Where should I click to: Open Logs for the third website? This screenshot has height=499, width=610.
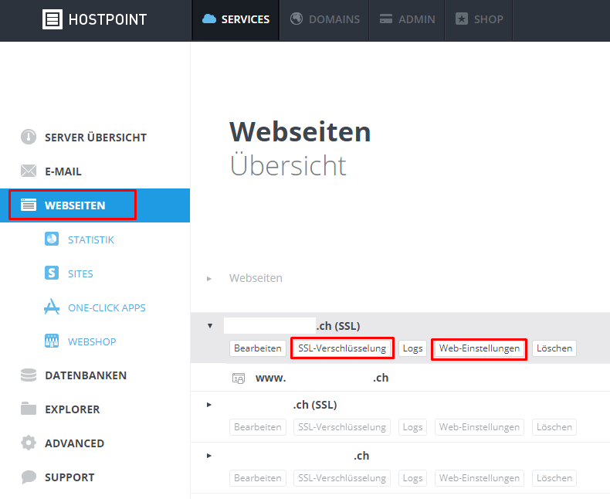coord(413,478)
